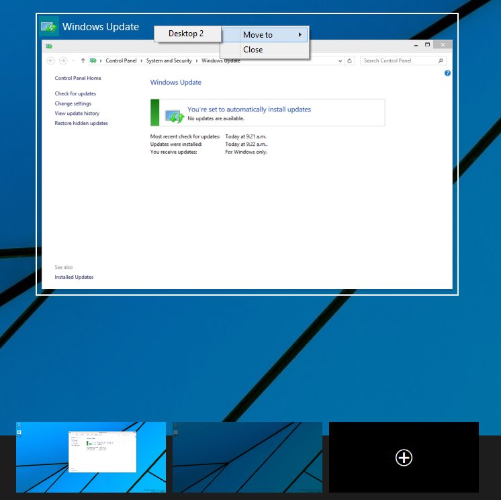
Task: Switch to the first desktop thumbnail
Action: click(x=91, y=457)
